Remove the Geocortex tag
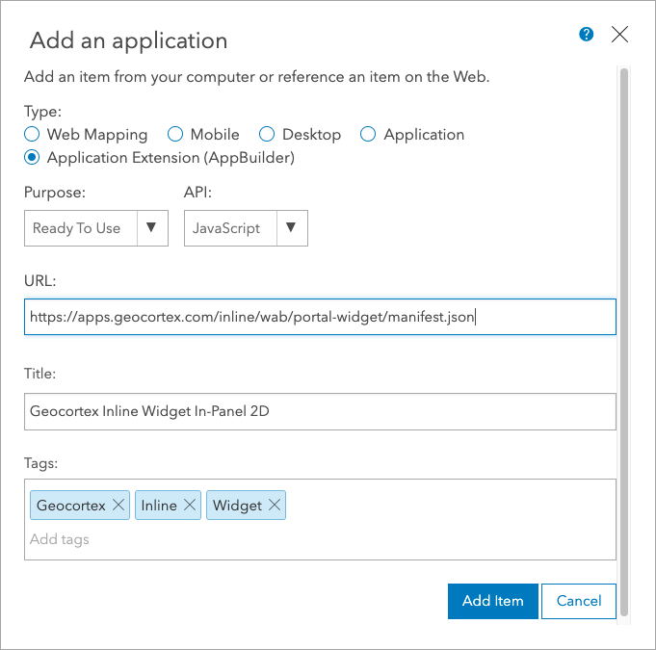 tap(118, 505)
